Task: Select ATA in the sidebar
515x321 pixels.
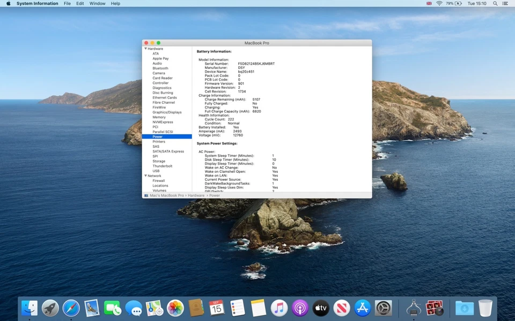Action: pyautogui.click(x=156, y=53)
